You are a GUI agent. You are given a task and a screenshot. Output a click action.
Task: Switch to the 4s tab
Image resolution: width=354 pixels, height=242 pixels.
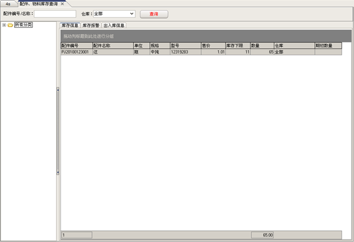point(8,4)
